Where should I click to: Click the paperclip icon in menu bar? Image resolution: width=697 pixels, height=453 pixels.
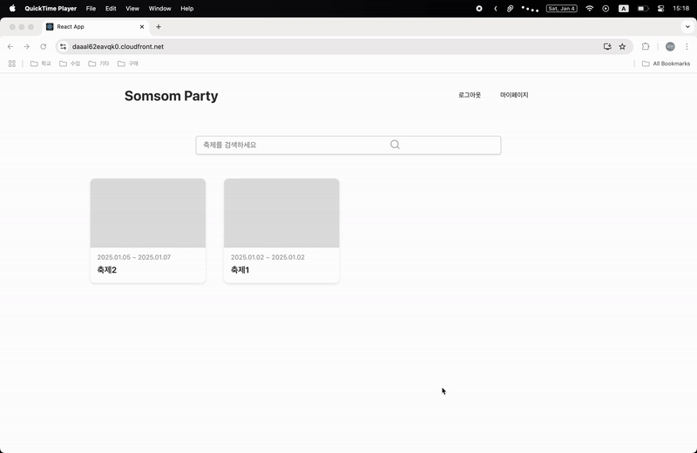point(510,9)
